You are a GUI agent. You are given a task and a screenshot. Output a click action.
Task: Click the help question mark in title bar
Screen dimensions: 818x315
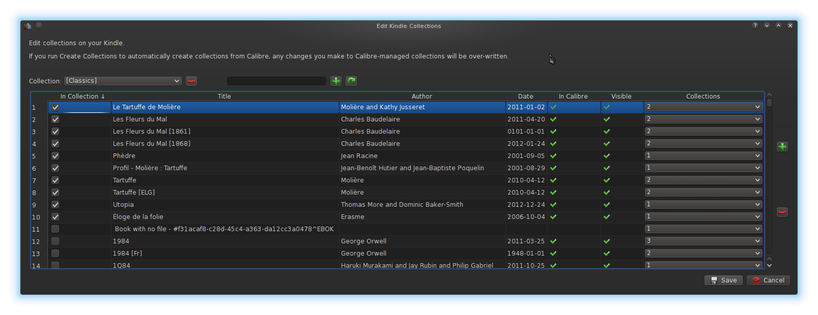(755, 25)
